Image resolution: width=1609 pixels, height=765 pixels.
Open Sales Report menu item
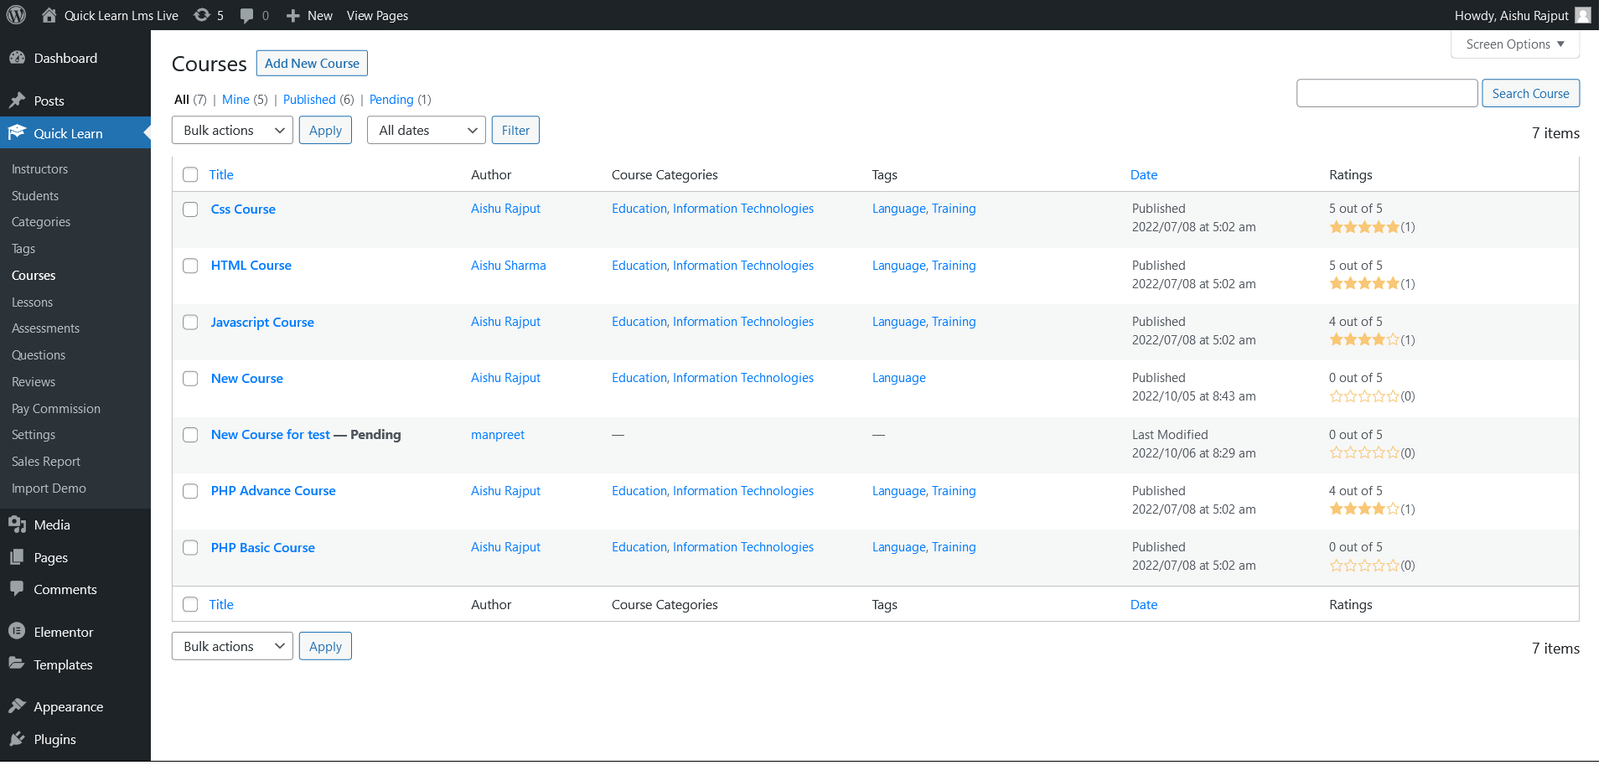46,461
